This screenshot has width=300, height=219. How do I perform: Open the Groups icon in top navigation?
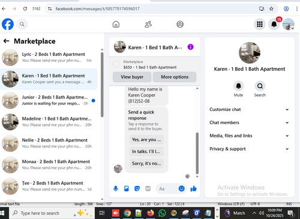click(180, 24)
